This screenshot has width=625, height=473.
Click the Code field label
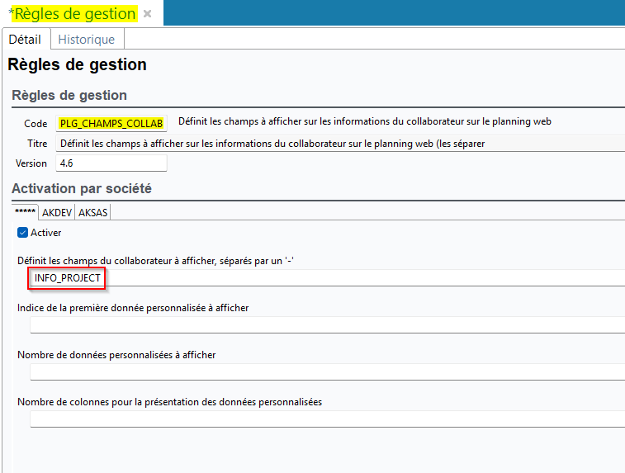click(x=36, y=123)
